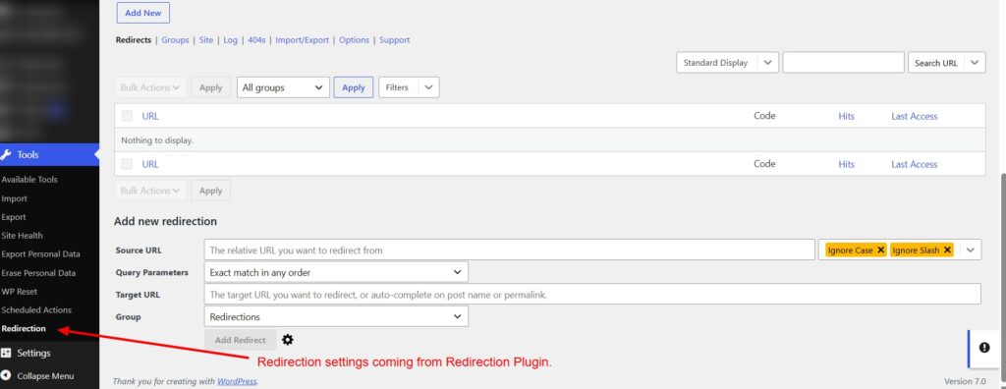This screenshot has height=389, width=1006.
Task: Open the 404s tab
Action: [x=256, y=40]
